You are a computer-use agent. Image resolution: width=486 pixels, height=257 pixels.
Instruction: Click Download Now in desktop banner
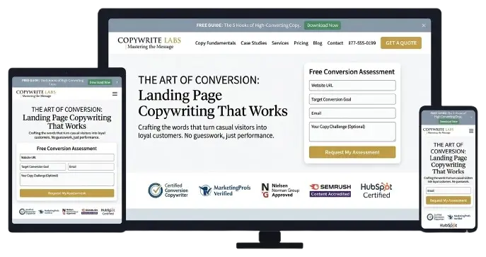point(323,25)
